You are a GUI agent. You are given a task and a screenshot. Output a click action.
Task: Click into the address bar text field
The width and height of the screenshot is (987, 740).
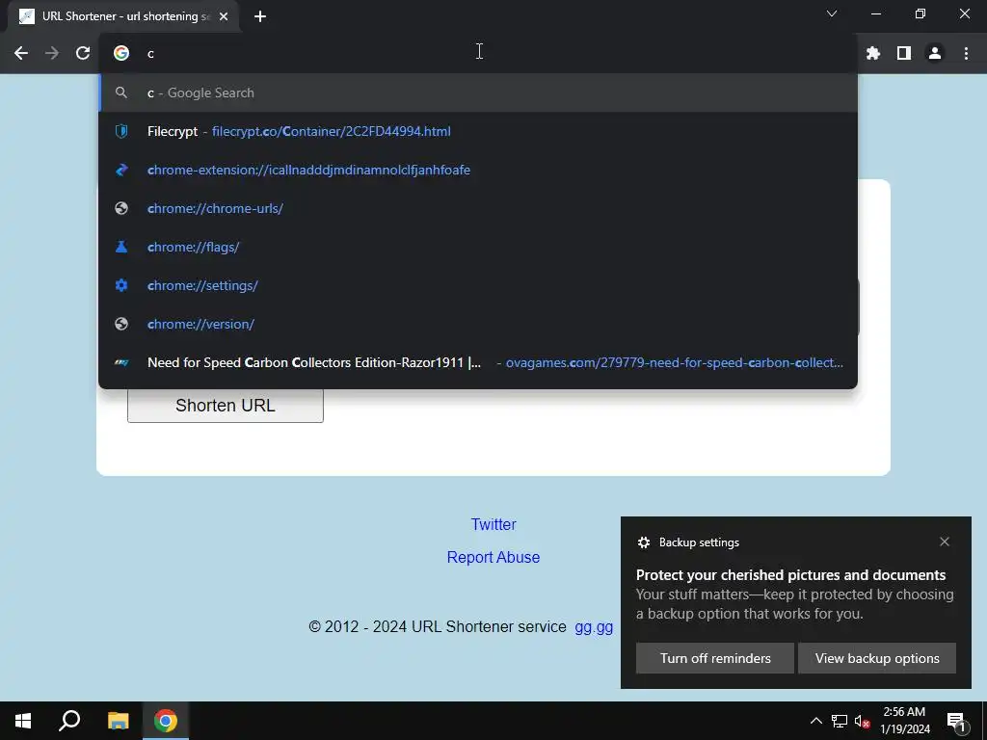pyautogui.click(x=478, y=54)
